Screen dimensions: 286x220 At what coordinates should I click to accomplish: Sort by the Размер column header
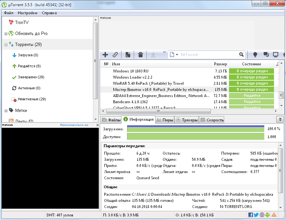point(219,64)
